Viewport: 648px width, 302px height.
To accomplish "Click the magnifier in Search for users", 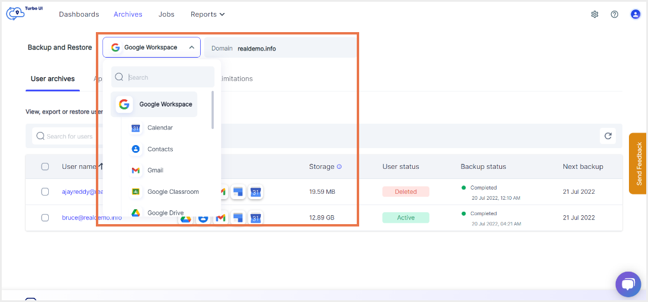I will point(40,136).
